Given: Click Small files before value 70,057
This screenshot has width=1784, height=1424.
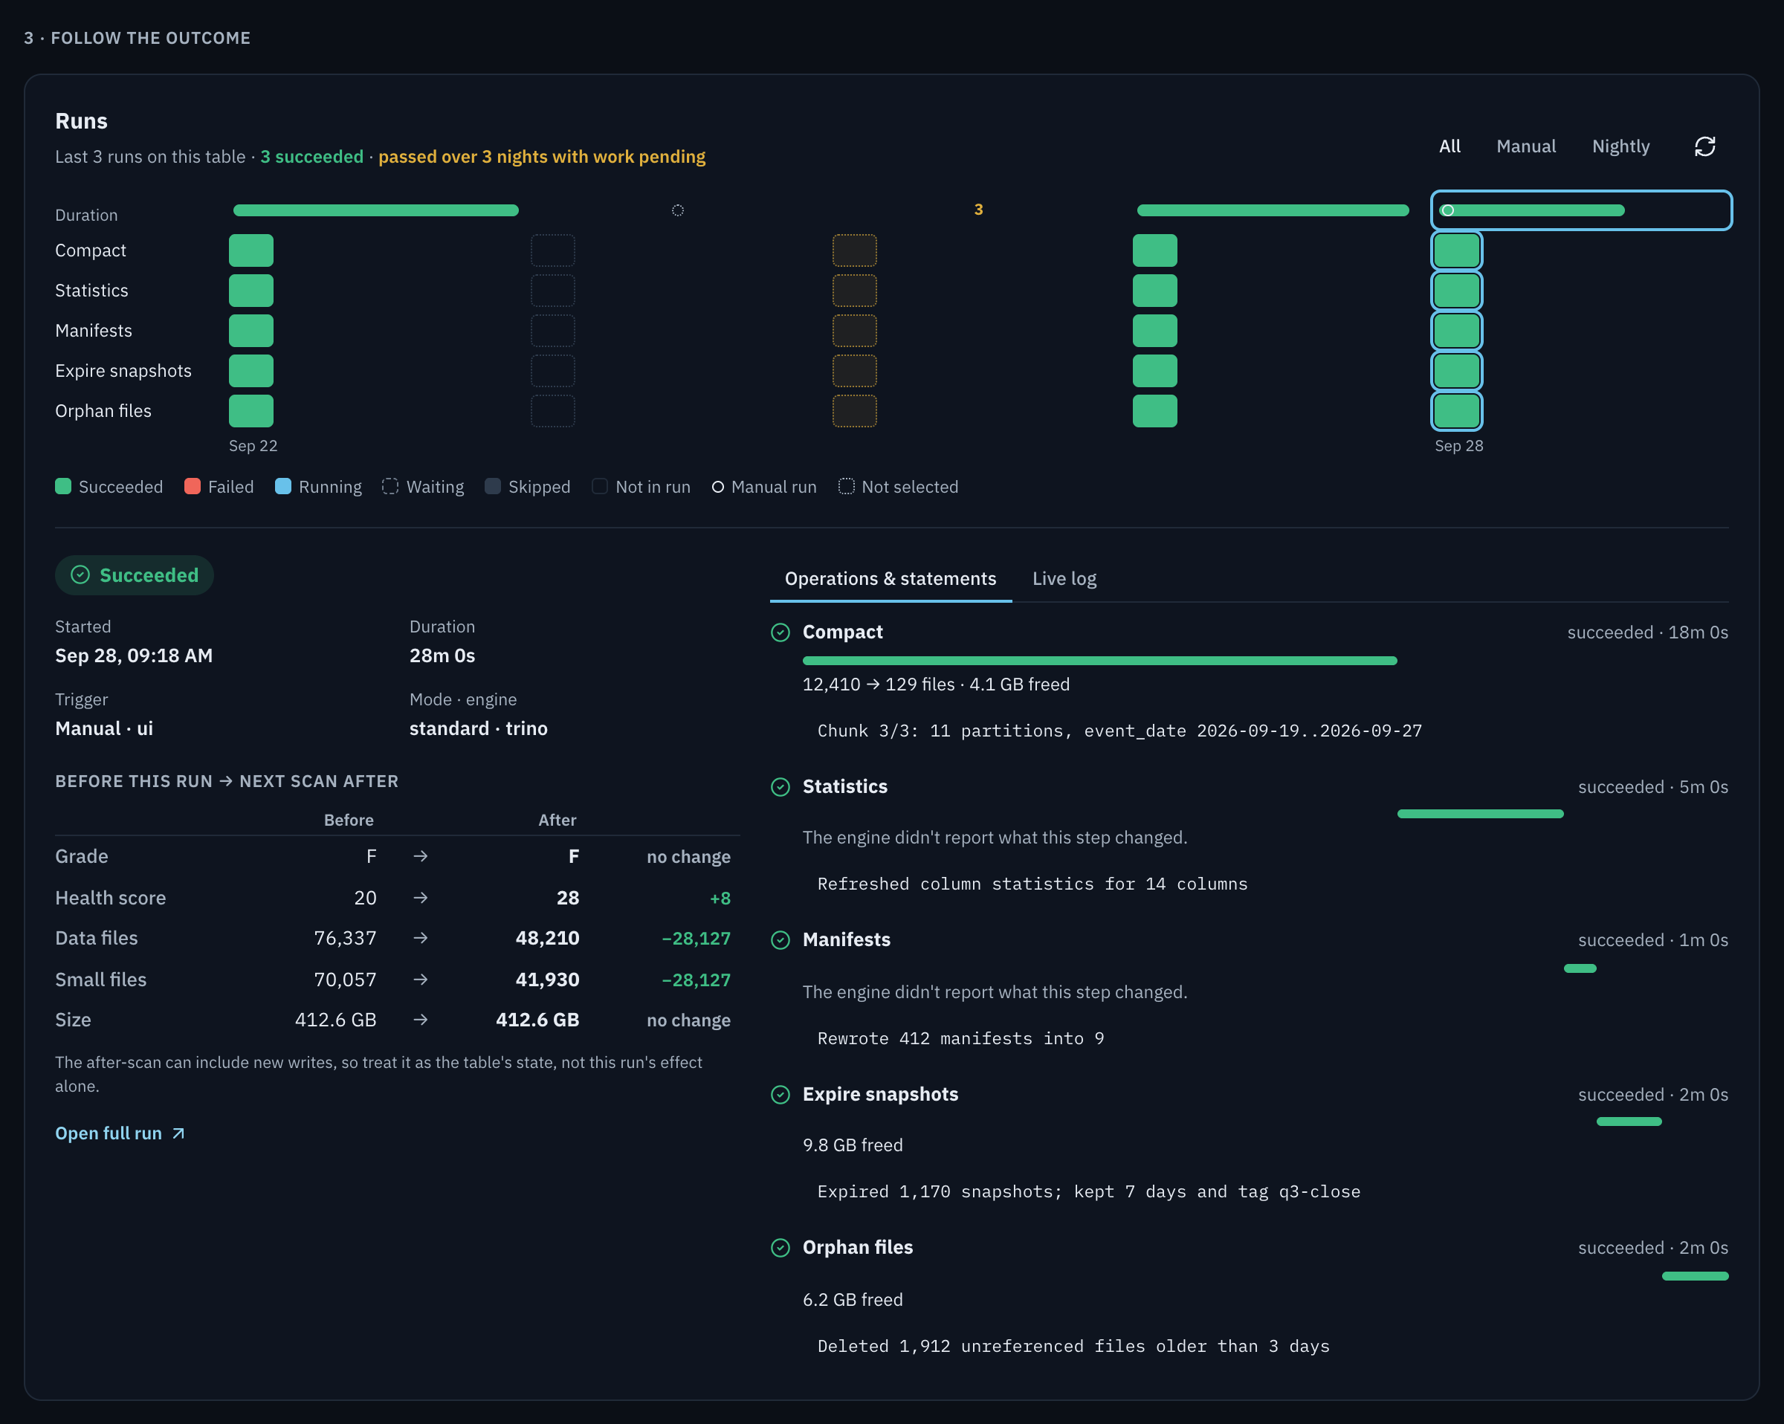Looking at the screenshot, I should pyautogui.click(x=345, y=980).
